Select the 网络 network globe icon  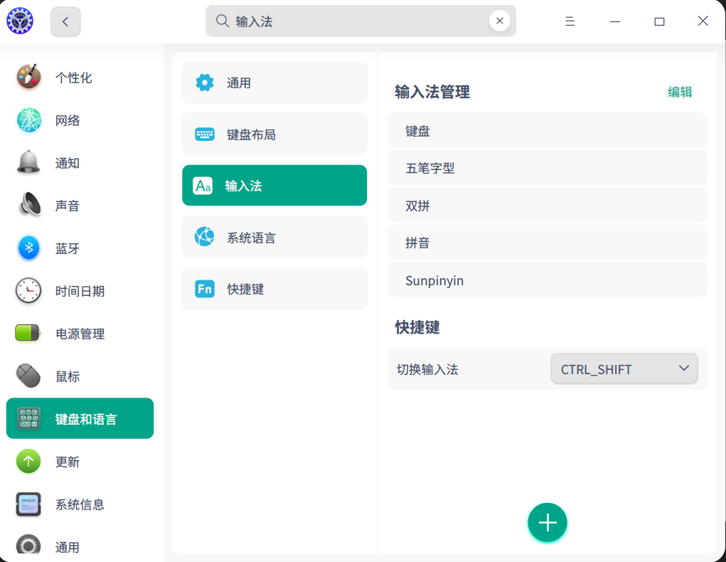coord(29,120)
